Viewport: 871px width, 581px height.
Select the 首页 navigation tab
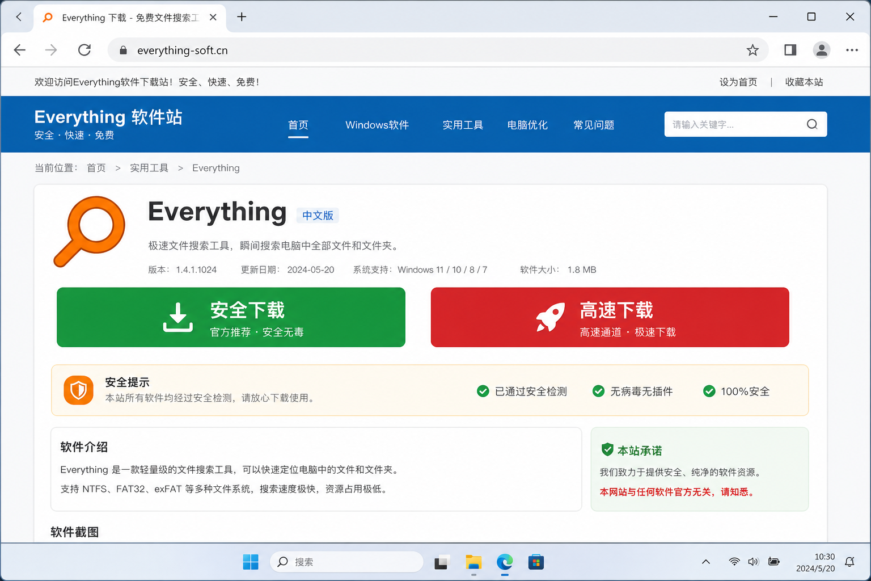(298, 125)
